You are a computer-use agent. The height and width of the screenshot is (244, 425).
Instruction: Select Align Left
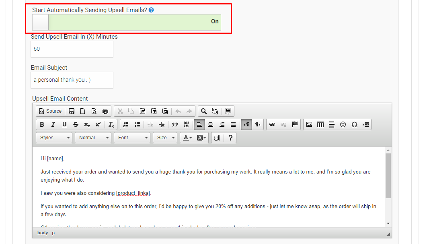click(199, 124)
